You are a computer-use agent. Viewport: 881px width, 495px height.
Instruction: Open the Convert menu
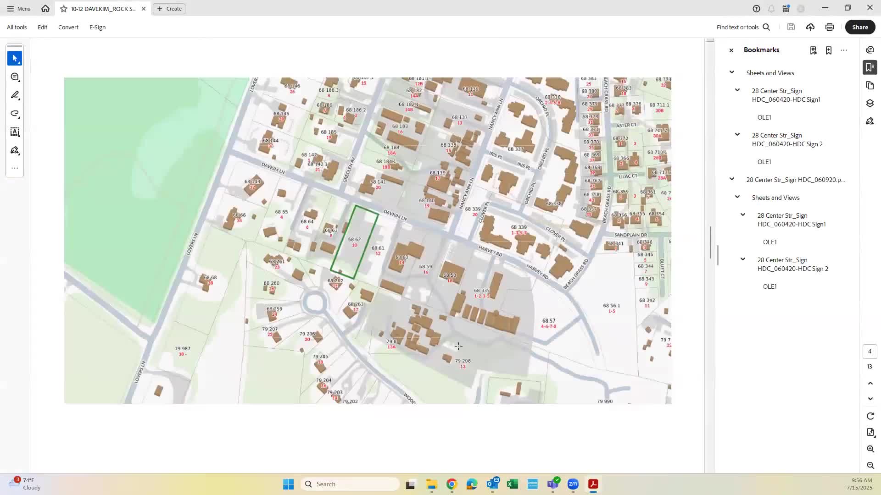pos(68,27)
